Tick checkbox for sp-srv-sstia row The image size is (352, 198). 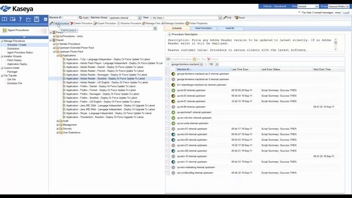tap(167, 123)
